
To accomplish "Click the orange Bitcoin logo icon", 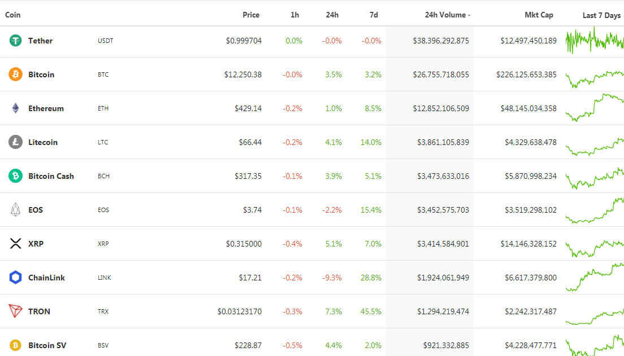I will coord(15,74).
